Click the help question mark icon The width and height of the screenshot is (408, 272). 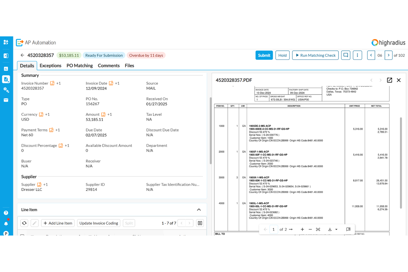tap(6, 212)
